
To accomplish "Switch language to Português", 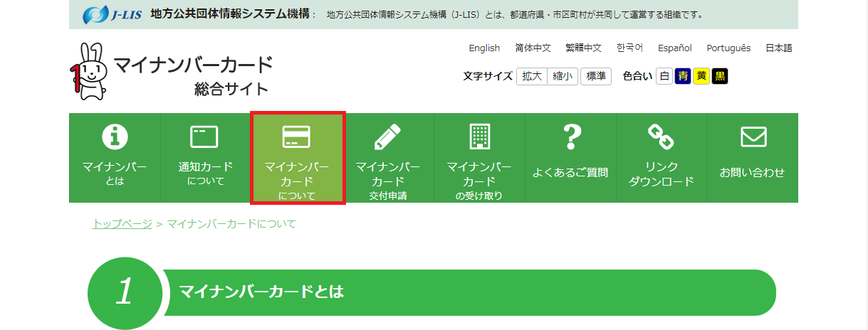I will click(728, 48).
